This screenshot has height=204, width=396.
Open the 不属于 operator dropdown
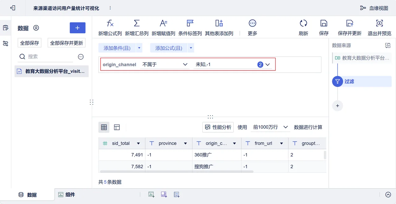tap(165, 64)
